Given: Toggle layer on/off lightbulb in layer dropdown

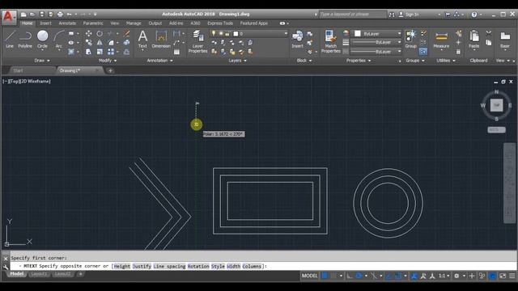Looking at the screenshot, I should point(214,33).
